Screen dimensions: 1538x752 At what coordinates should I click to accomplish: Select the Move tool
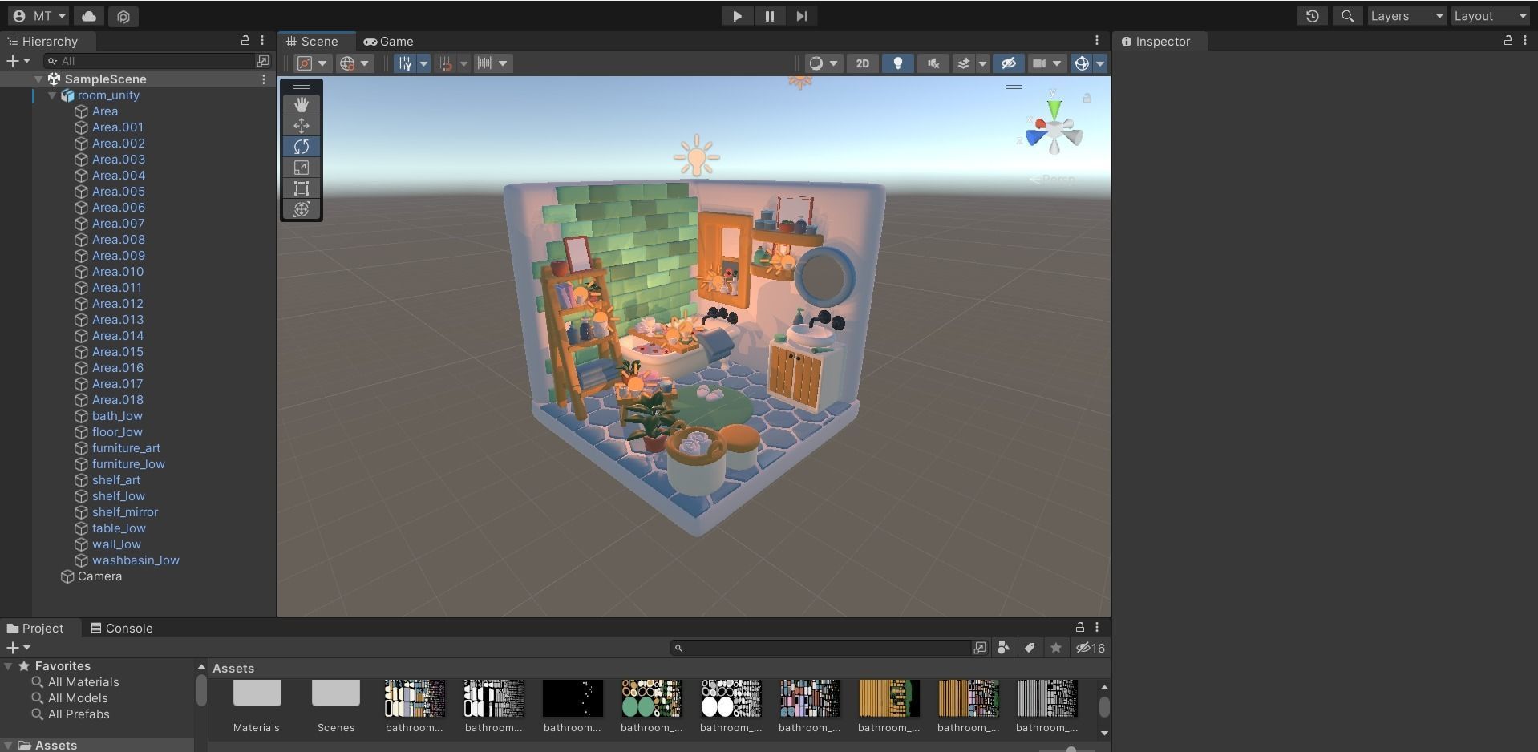(302, 126)
